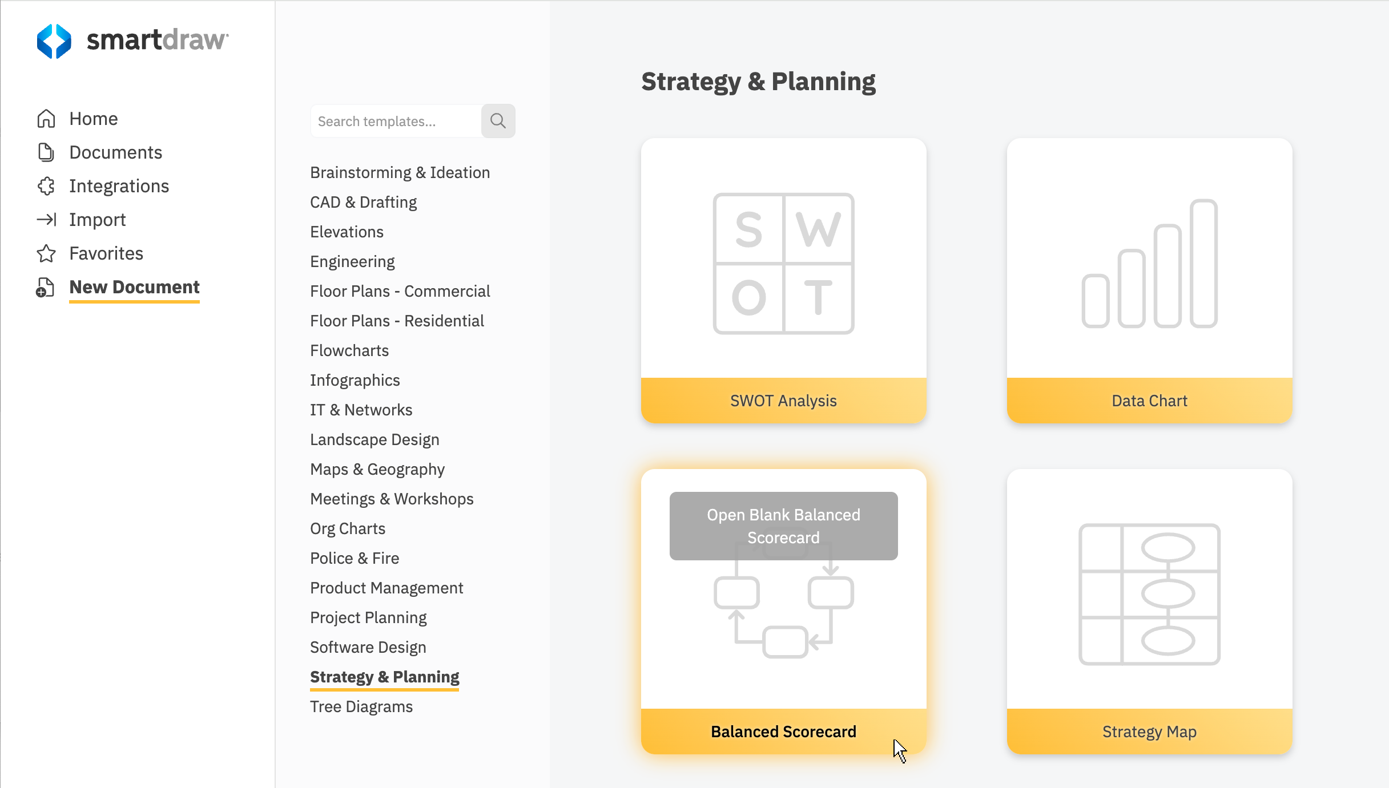Image resolution: width=1389 pixels, height=788 pixels.
Task: Click the SmartDraw logo icon
Action: [53, 39]
